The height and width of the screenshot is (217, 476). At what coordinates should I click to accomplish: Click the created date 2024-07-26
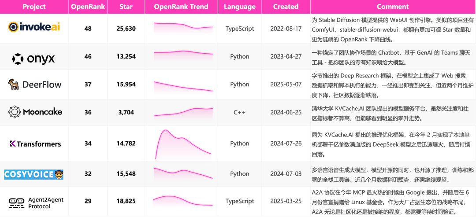tap(286, 143)
